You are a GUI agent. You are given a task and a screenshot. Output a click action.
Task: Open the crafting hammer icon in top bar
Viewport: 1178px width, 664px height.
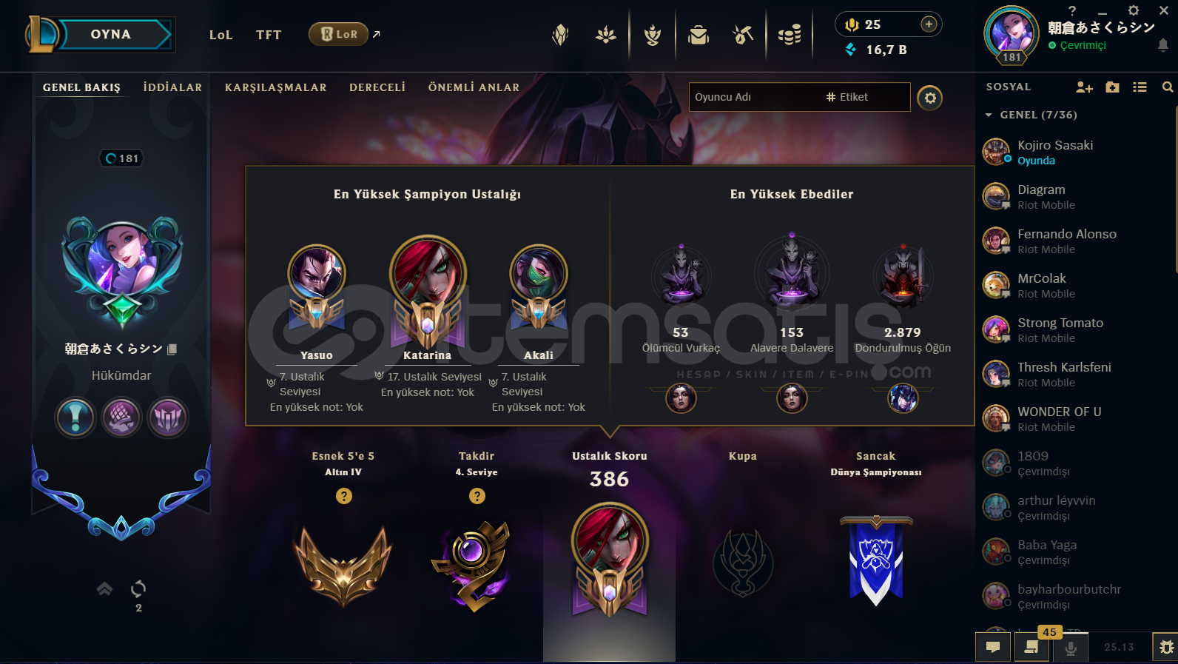(x=743, y=35)
